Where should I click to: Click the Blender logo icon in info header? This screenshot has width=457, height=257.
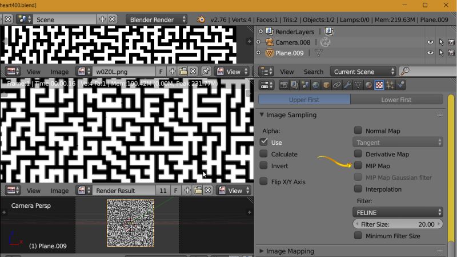tap(201, 19)
